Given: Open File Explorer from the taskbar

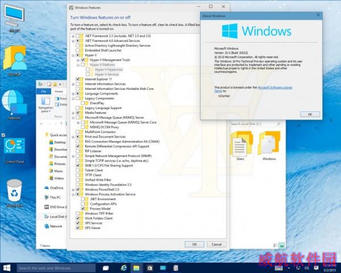Looking at the screenshot, I should (x=136, y=268).
